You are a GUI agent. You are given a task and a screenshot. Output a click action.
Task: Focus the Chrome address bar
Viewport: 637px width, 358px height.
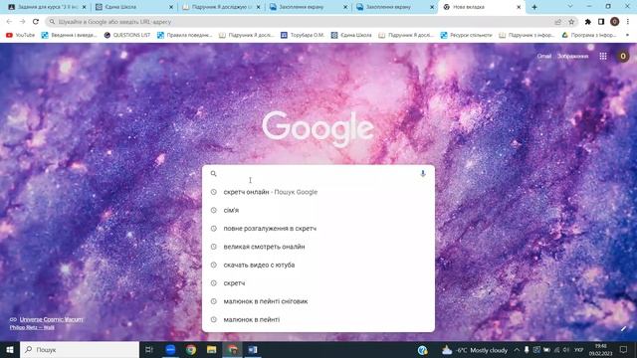point(301,22)
